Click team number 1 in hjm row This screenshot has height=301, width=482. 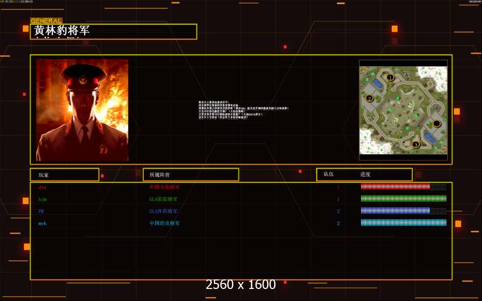(x=338, y=199)
